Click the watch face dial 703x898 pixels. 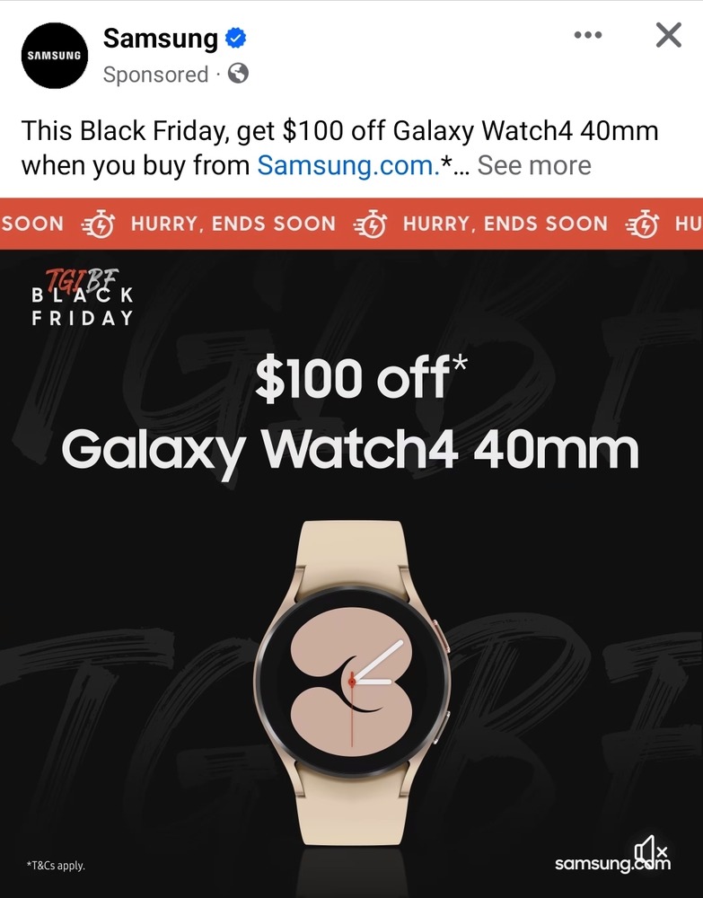[352, 682]
